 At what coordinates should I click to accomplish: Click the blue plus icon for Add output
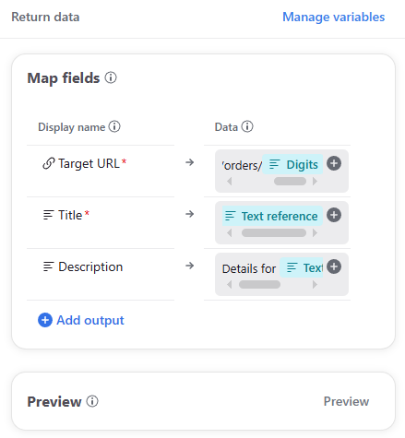click(45, 320)
